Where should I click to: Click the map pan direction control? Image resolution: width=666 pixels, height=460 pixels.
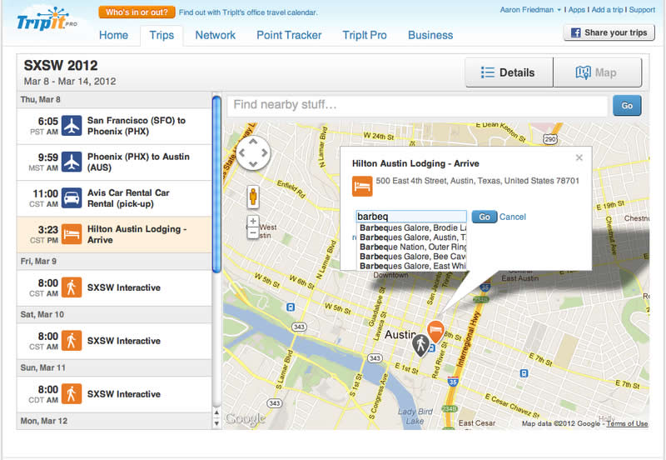[253, 152]
